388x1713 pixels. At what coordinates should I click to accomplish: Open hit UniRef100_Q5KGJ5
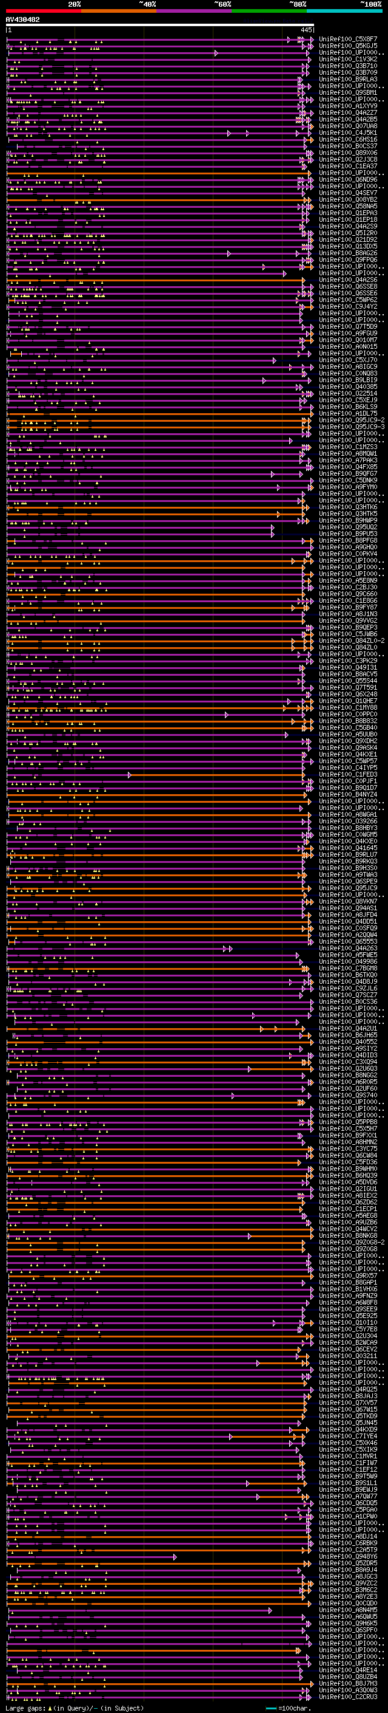(348, 46)
